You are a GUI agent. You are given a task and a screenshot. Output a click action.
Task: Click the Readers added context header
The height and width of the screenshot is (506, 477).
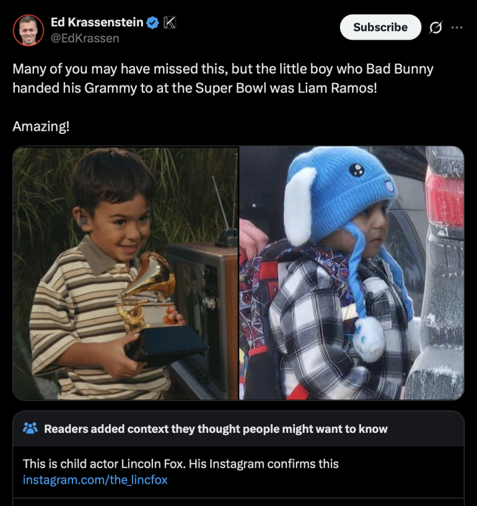pyautogui.click(x=216, y=429)
